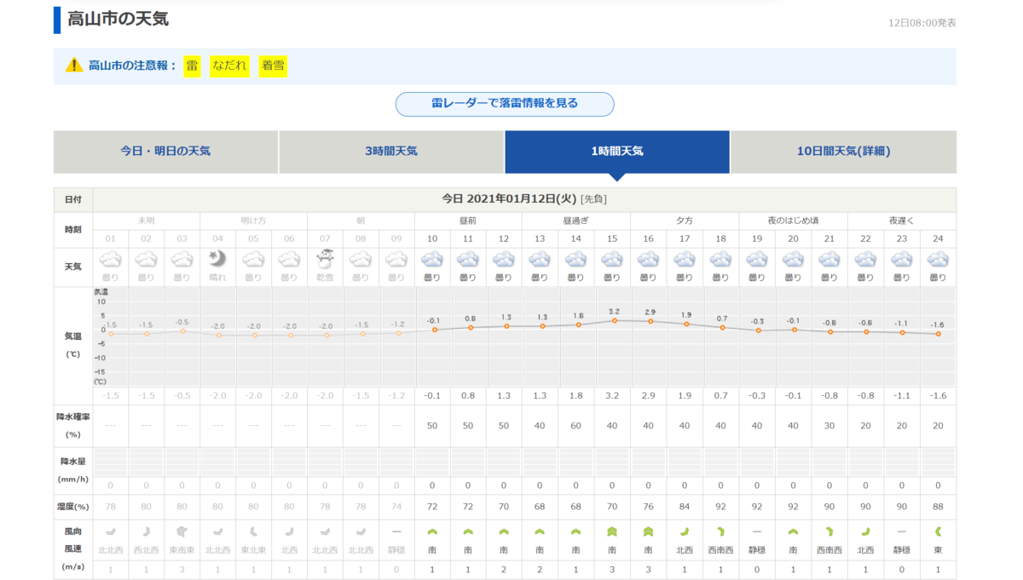The width and height of the screenshot is (1023, 580).
Task: Click the warning triangle icon next to 高山市の注意報
Action: [x=72, y=66]
